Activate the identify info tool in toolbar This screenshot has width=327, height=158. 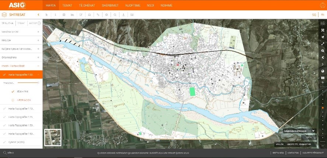55,15
